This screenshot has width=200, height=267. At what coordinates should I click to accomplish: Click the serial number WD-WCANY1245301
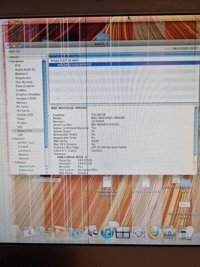(x=106, y=125)
